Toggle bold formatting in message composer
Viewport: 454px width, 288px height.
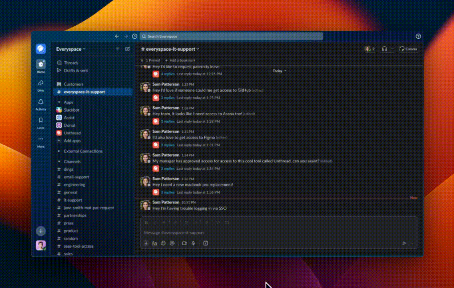[146, 222]
